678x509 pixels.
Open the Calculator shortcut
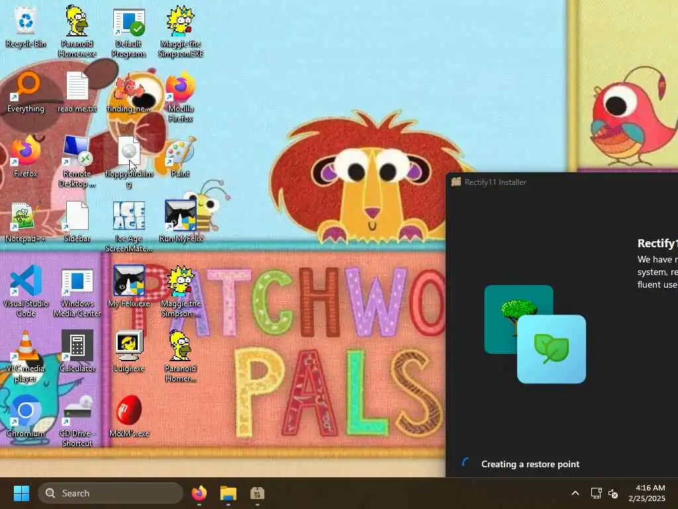(77, 351)
